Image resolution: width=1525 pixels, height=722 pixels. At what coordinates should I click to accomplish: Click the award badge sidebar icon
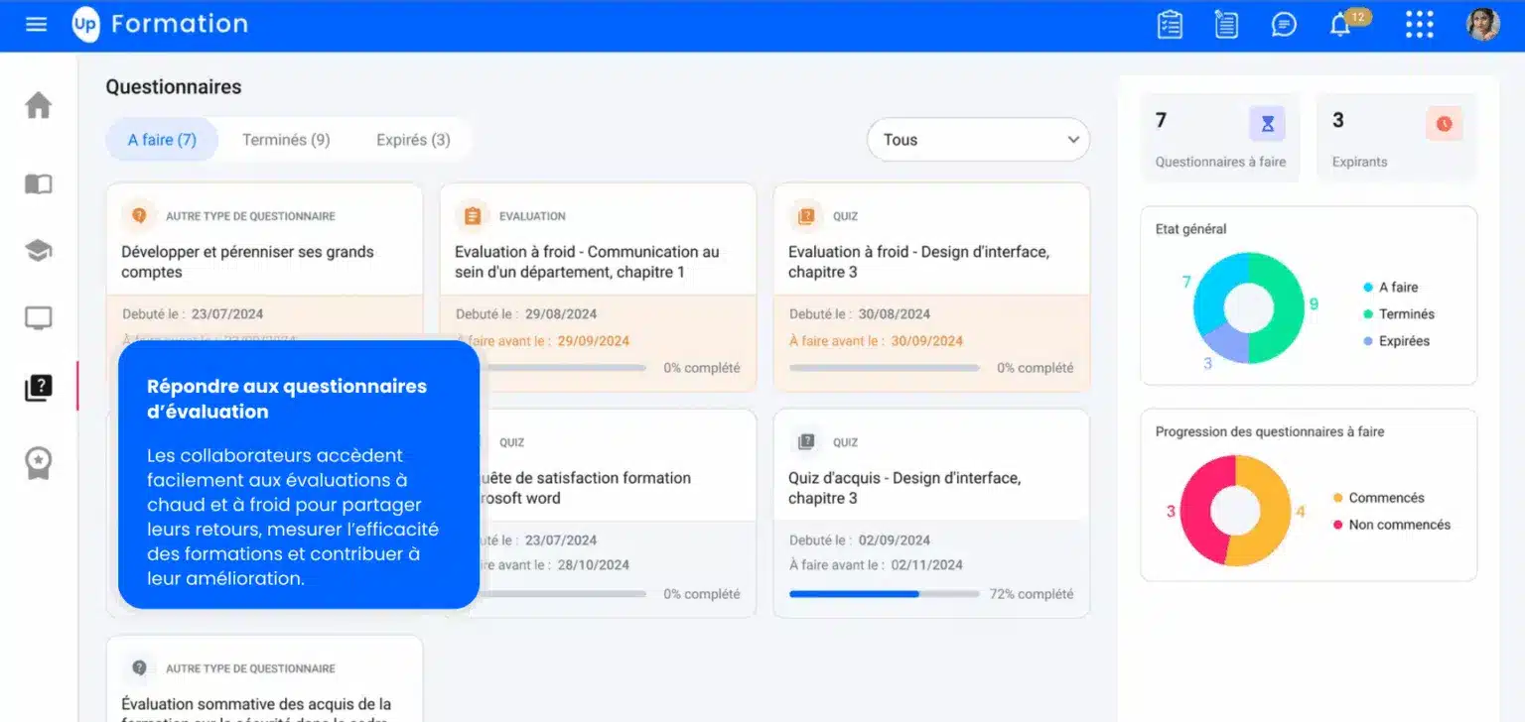pos(38,462)
